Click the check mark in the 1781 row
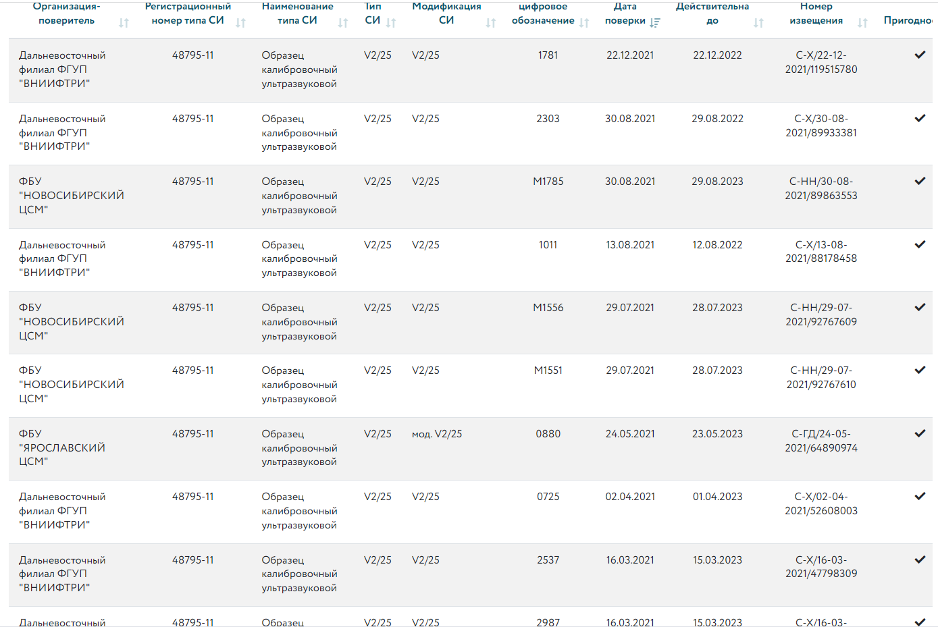938x627 pixels. tap(920, 55)
